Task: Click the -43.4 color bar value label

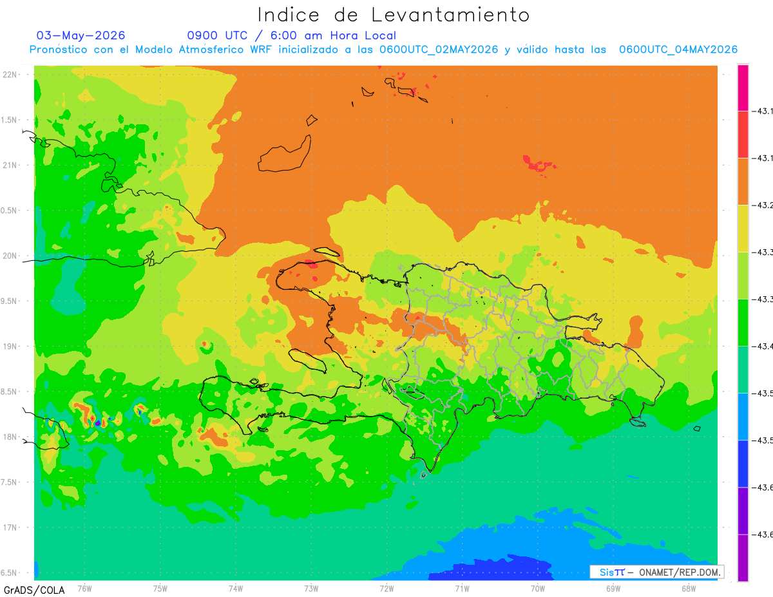Action: coord(765,346)
